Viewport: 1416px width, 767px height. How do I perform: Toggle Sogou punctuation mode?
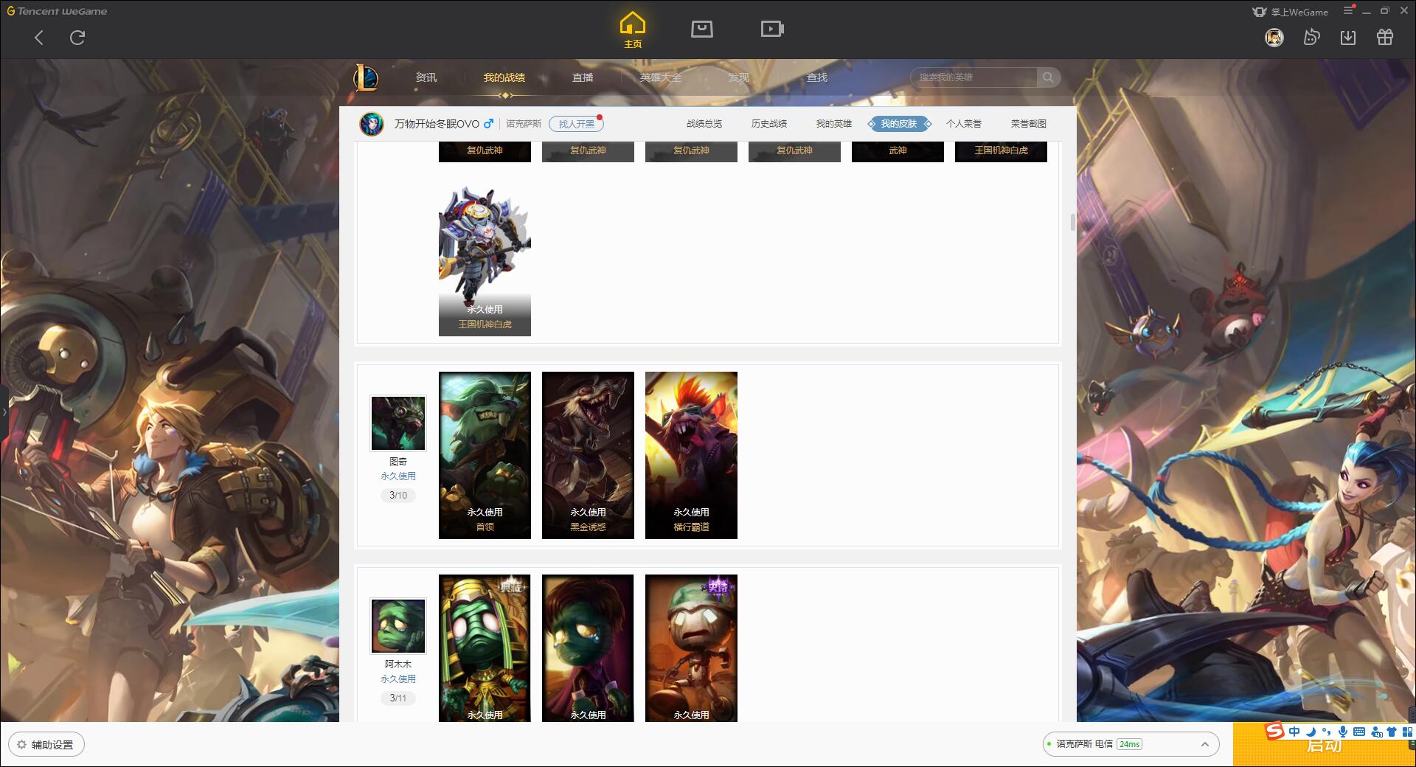1327,732
